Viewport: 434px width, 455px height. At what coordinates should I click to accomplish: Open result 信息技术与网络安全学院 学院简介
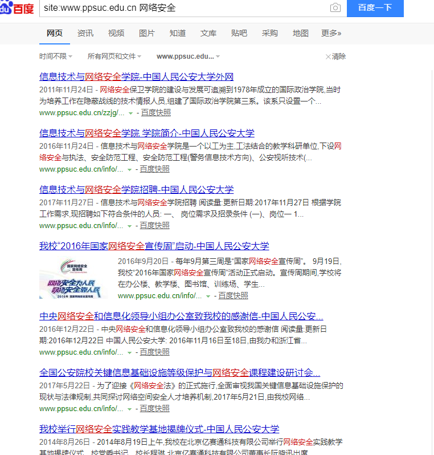coord(147,133)
